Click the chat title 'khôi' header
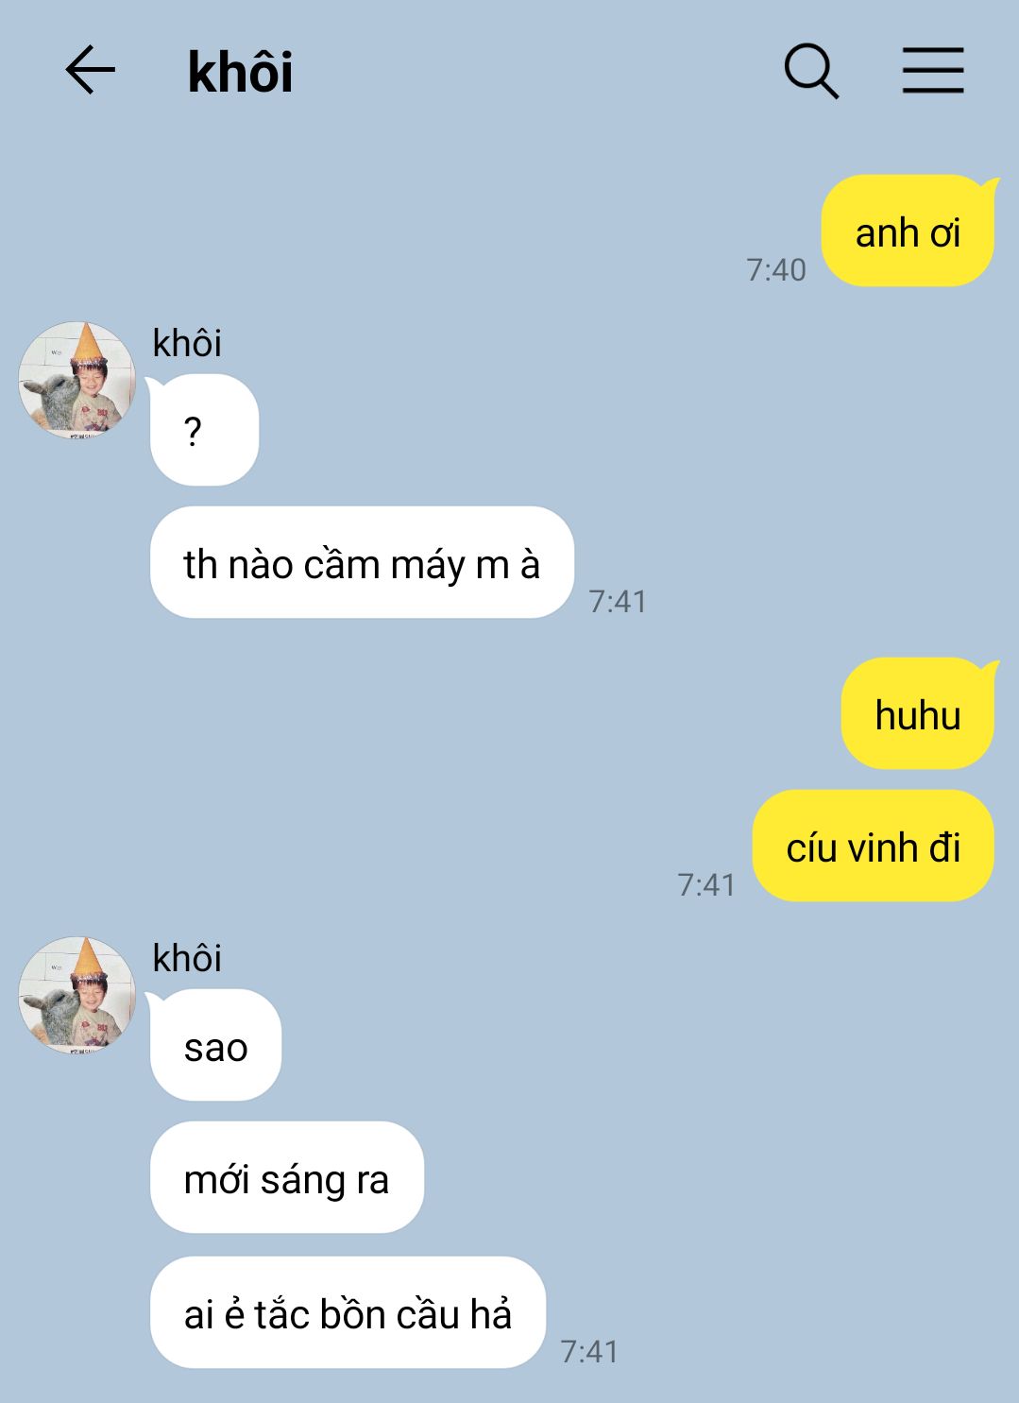 click(x=241, y=72)
